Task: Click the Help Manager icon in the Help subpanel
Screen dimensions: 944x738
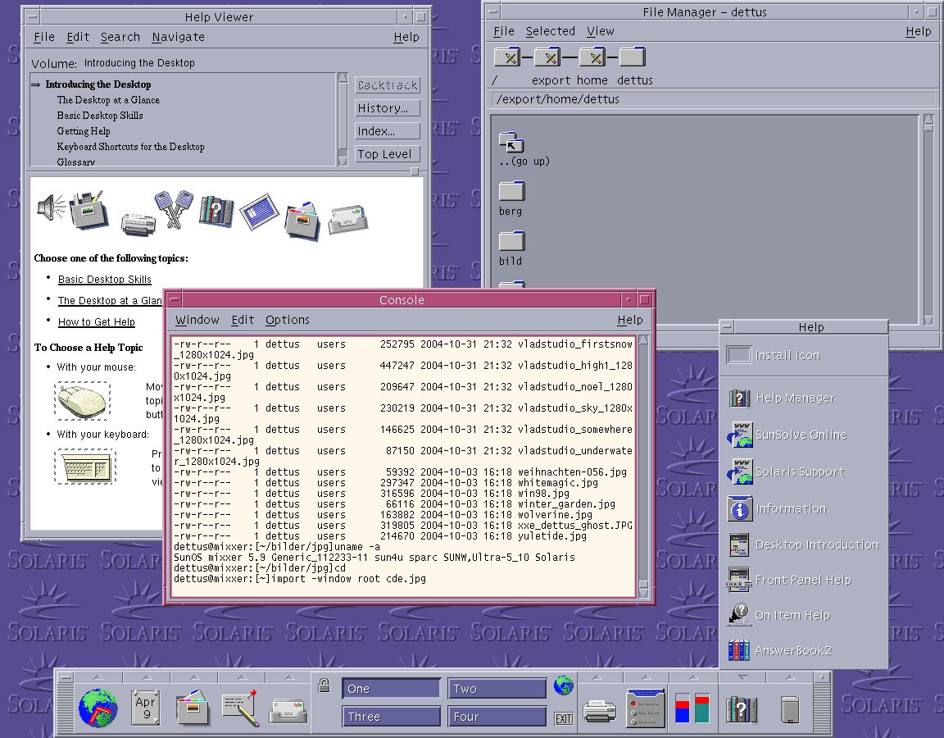Action: (739, 399)
